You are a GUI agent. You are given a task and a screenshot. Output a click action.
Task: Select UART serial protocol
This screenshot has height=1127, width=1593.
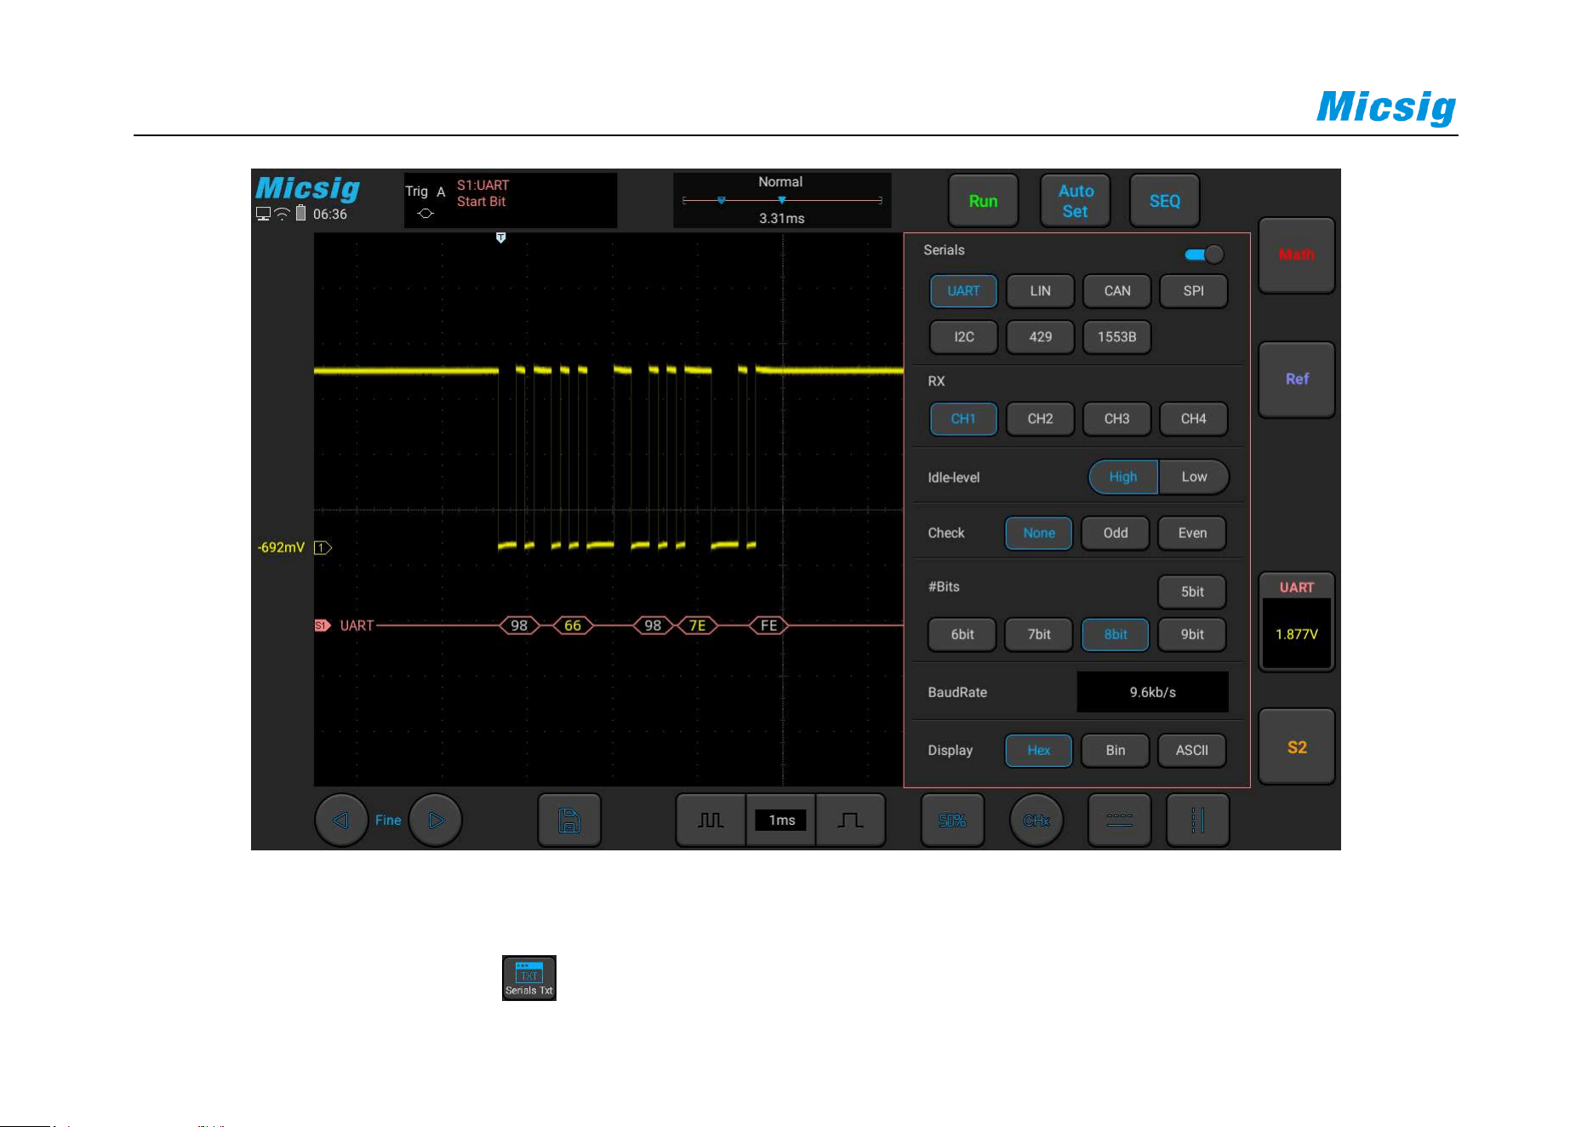tap(963, 291)
